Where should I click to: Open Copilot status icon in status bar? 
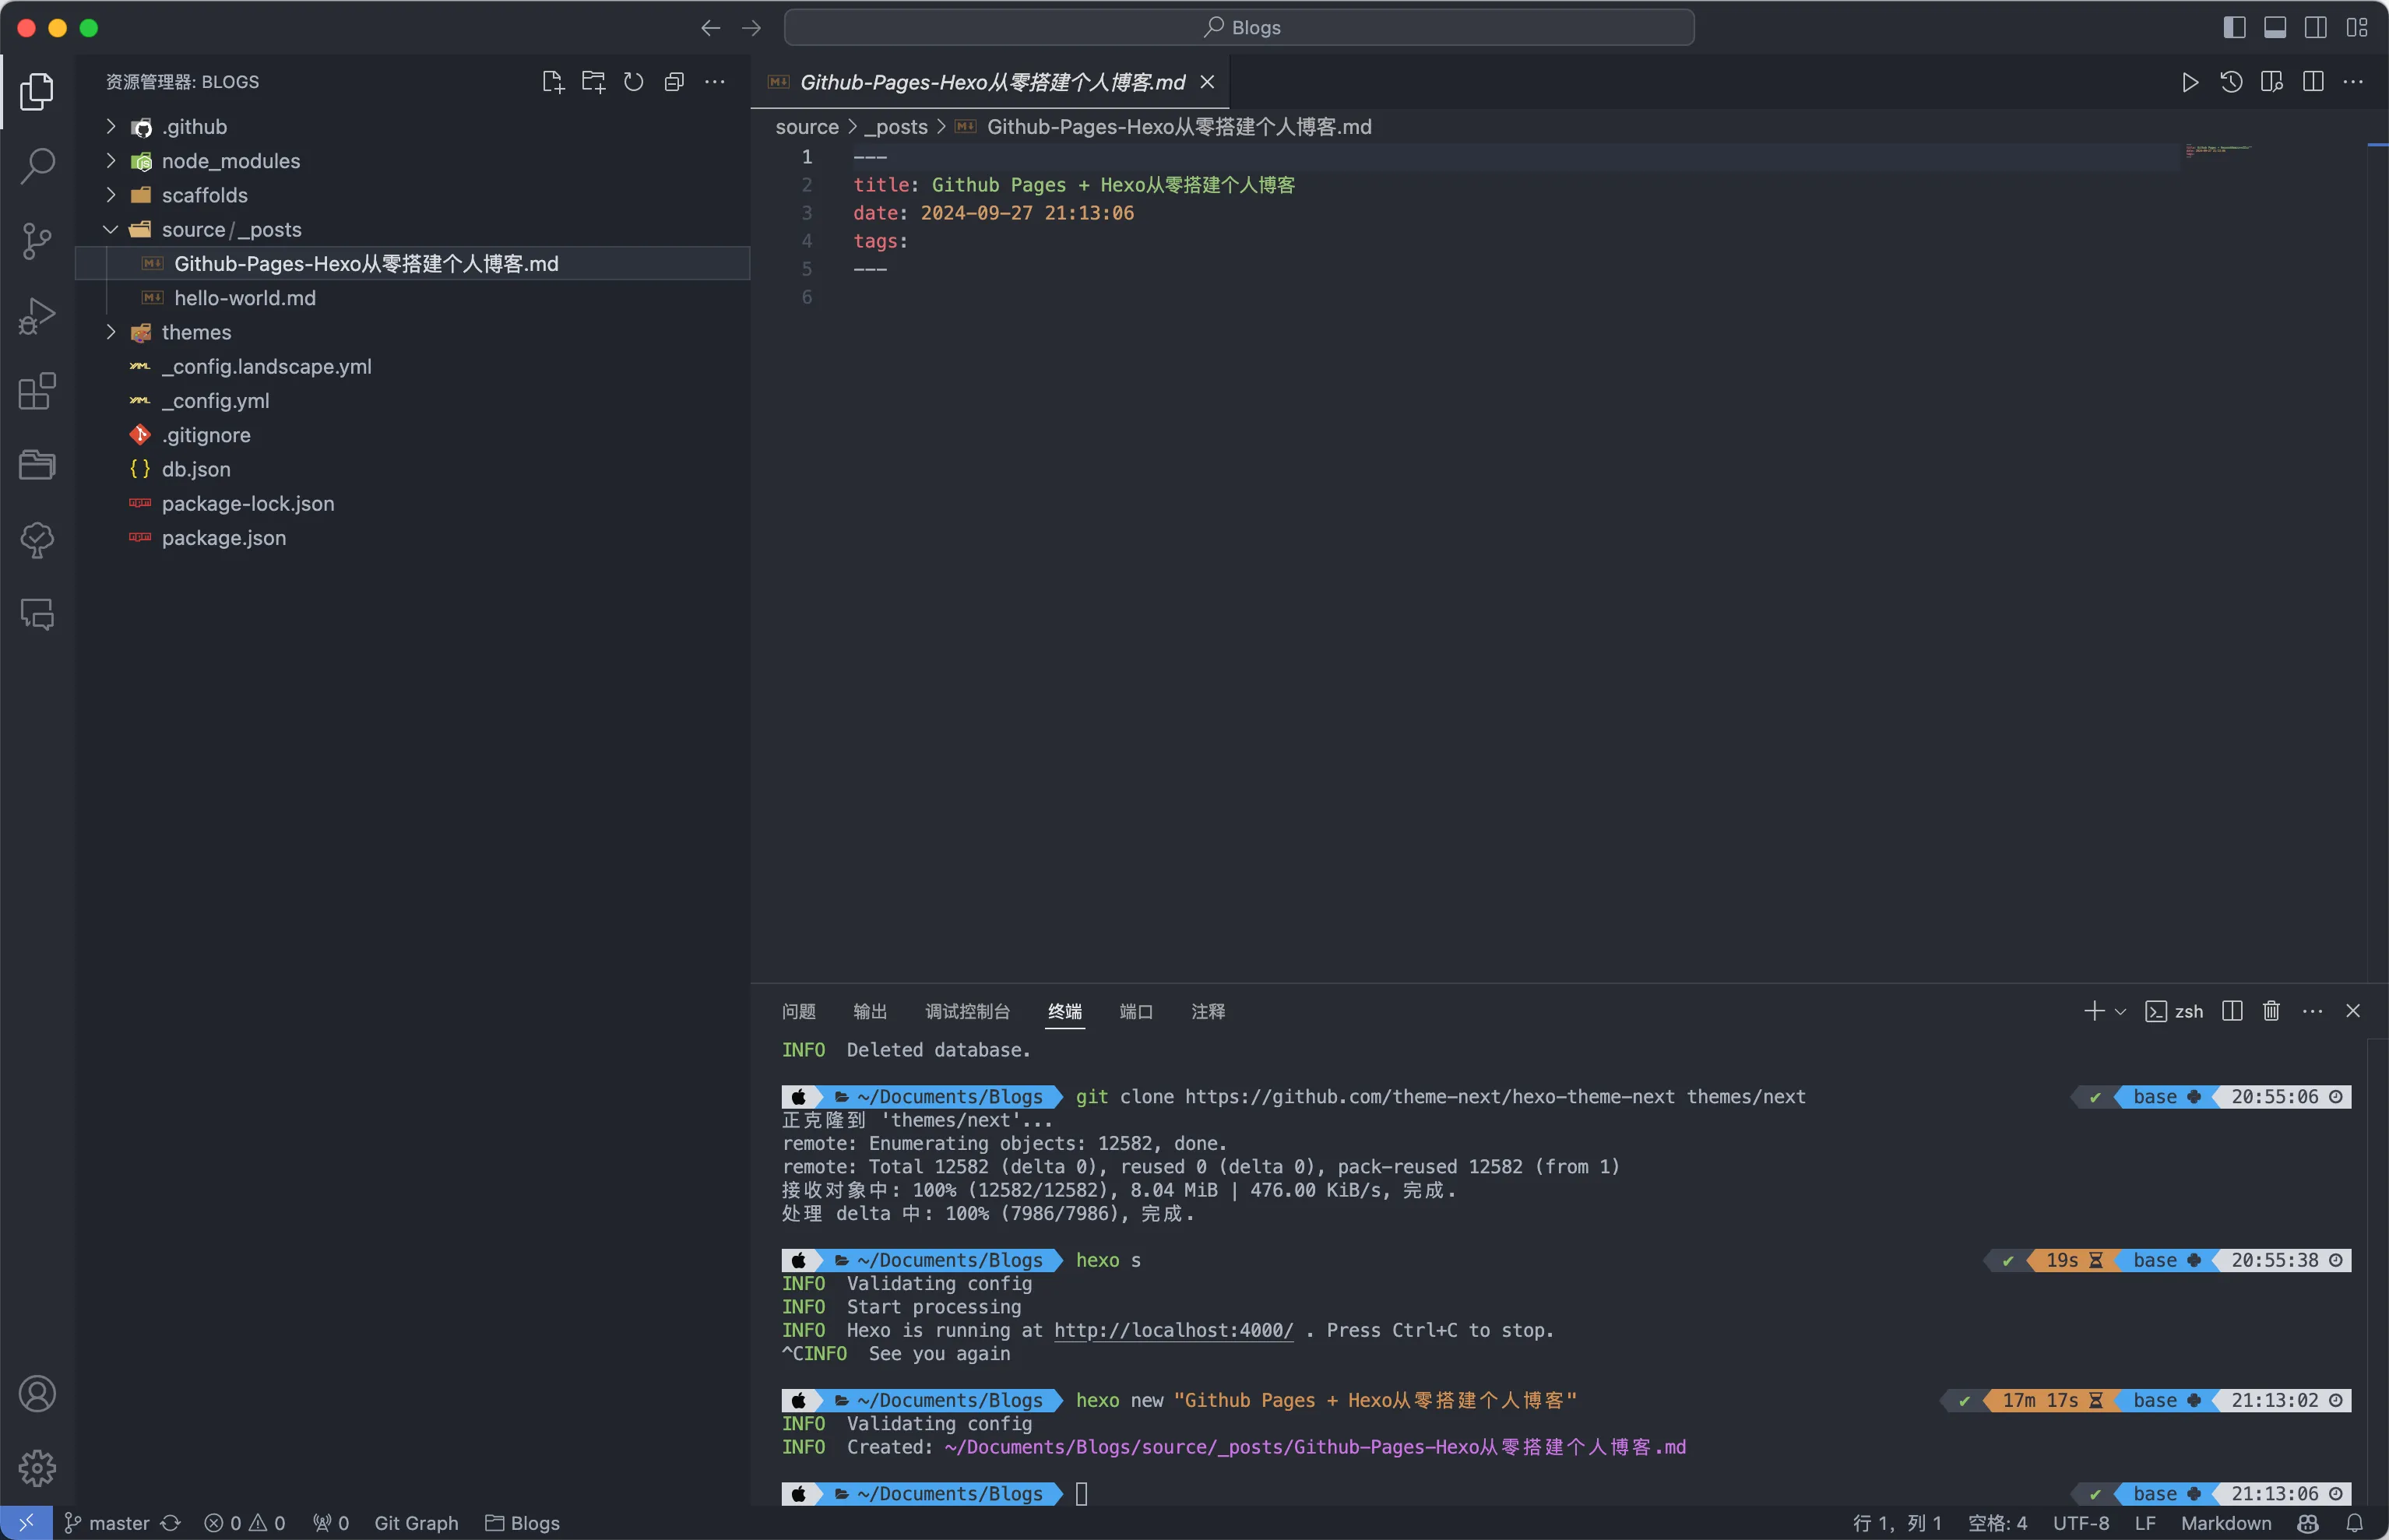click(x=2308, y=1523)
